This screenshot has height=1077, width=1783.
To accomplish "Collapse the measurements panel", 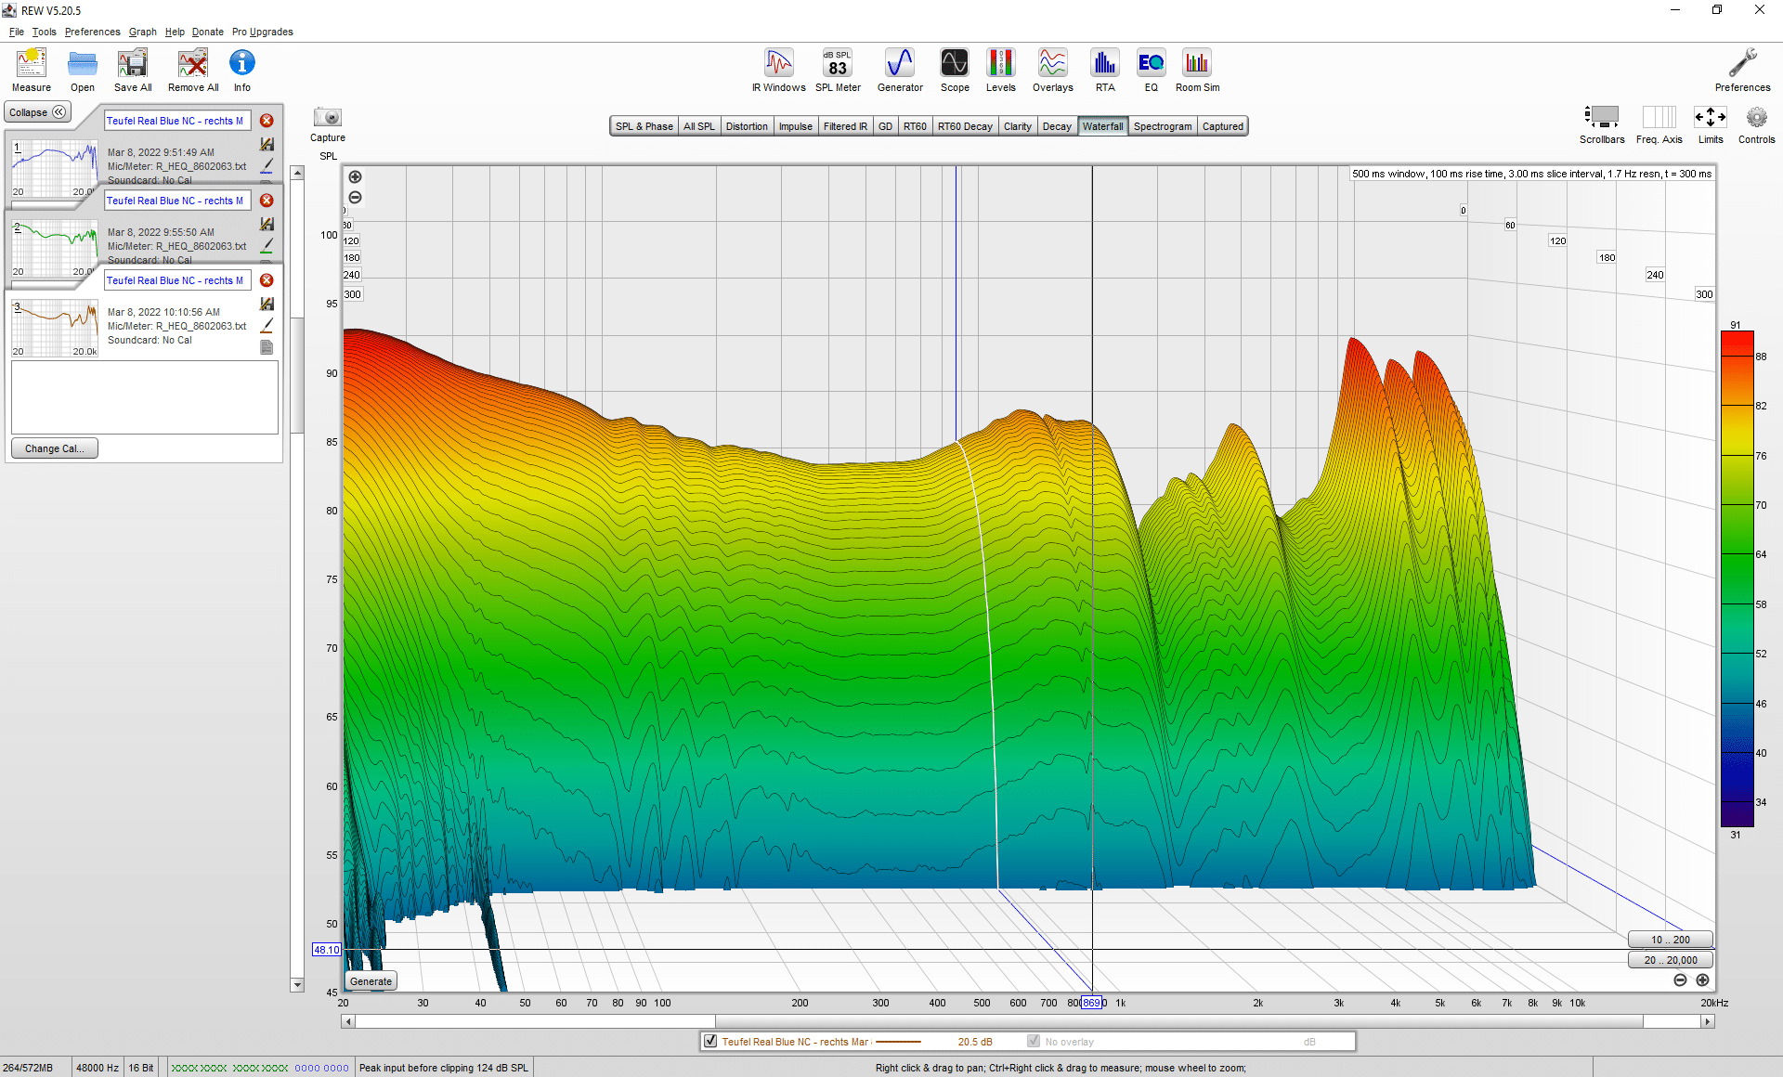I will pyautogui.click(x=38, y=112).
